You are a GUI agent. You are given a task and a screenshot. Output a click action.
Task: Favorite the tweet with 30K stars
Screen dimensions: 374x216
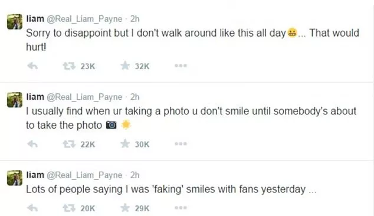(125, 143)
